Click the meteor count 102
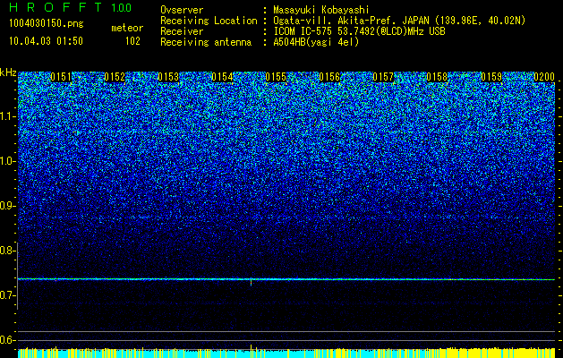 [x=132, y=41]
